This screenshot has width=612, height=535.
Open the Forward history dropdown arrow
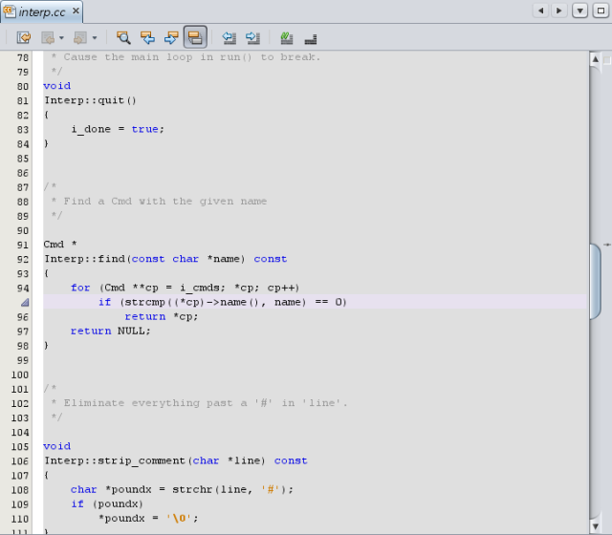pyautogui.click(x=95, y=38)
